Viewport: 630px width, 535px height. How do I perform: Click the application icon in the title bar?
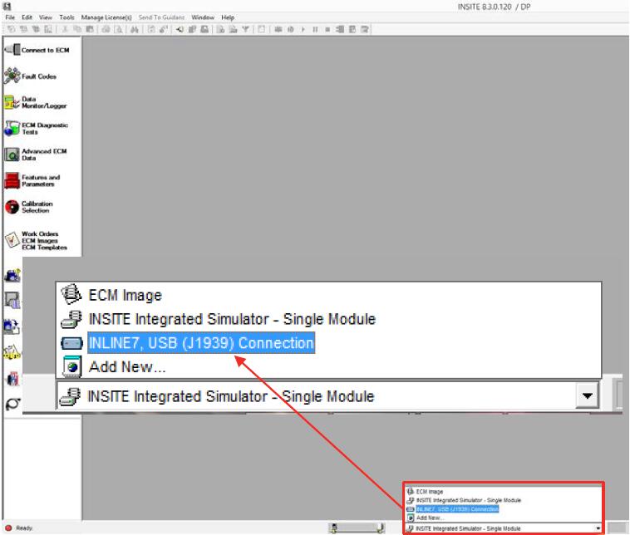(x=7, y=6)
